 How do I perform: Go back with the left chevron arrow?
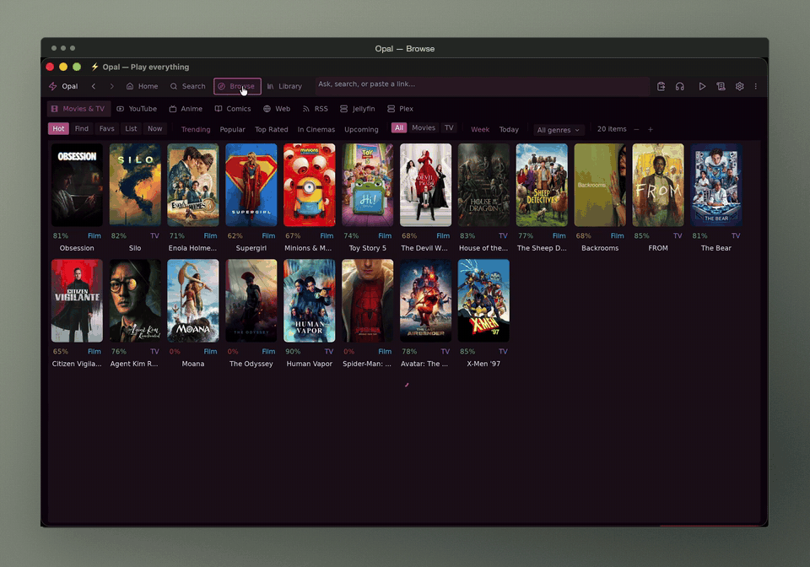[94, 86]
